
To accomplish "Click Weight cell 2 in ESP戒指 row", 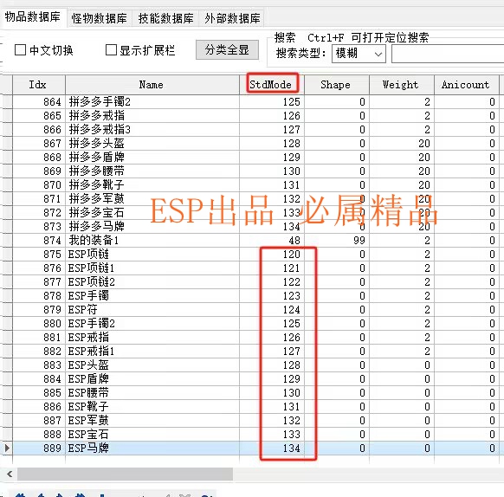I will [402, 337].
